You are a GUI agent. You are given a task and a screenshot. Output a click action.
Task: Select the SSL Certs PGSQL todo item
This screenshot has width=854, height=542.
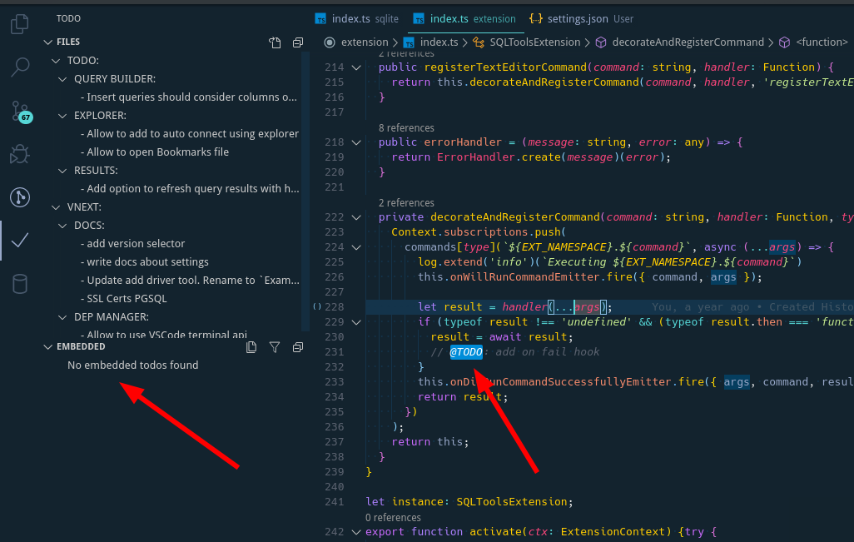(124, 298)
